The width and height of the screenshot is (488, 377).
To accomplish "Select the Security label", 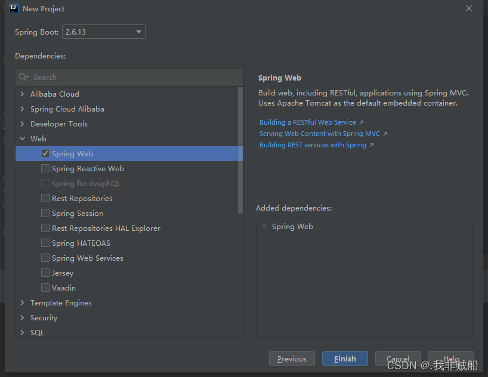I will point(44,318).
